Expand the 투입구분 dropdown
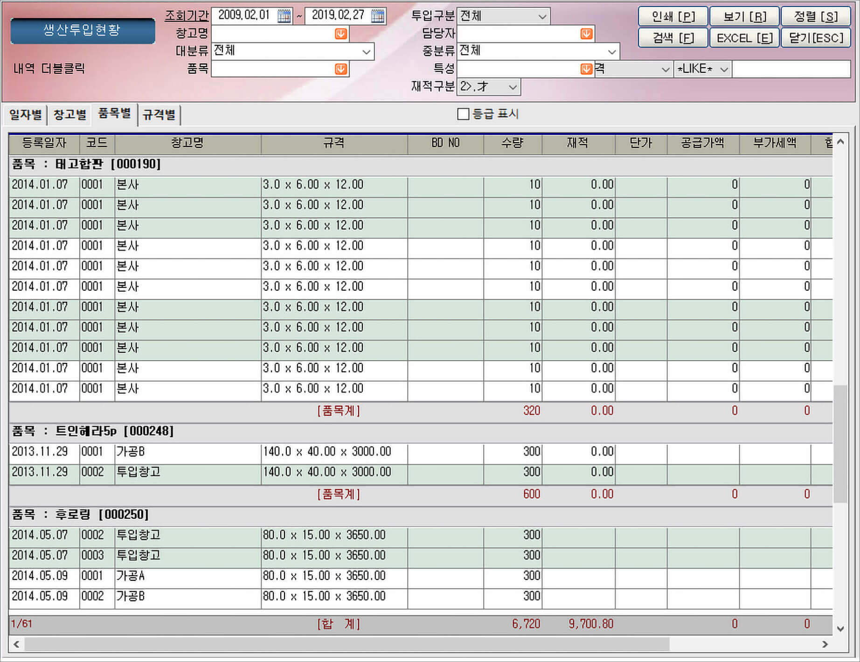860x662 pixels. tap(542, 16)
